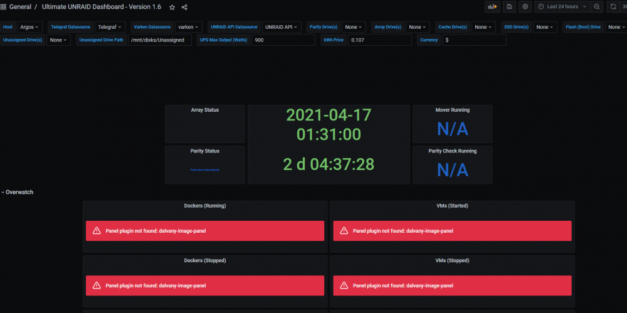Open the SSD Drive(s) None dropdown
This screenshot has height=313, width=627.
click(545, 27)
